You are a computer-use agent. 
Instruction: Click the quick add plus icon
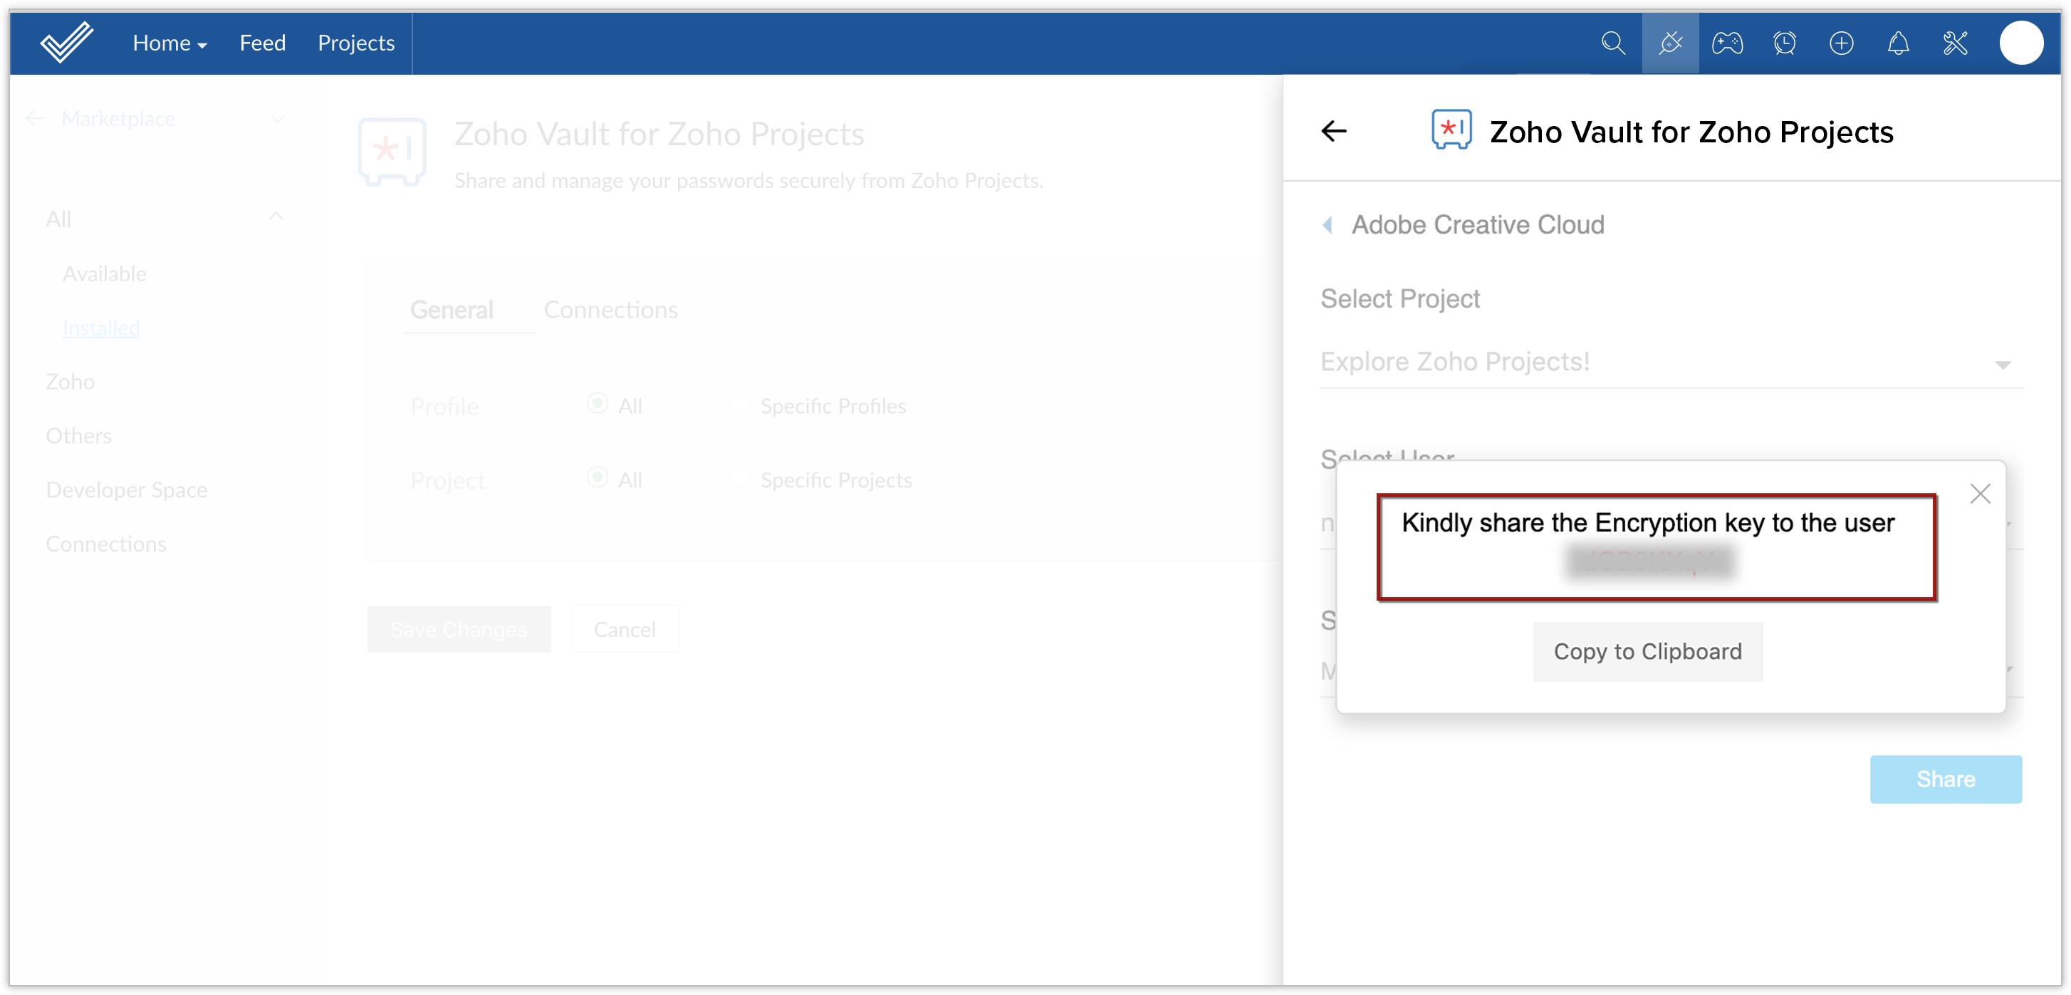coord(1841,43)
